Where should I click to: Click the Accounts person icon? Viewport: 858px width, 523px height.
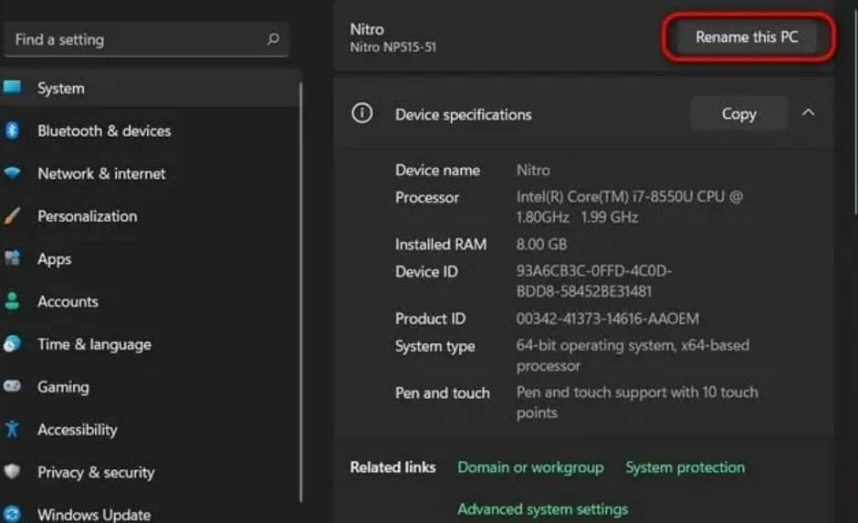tap(12, 301)
